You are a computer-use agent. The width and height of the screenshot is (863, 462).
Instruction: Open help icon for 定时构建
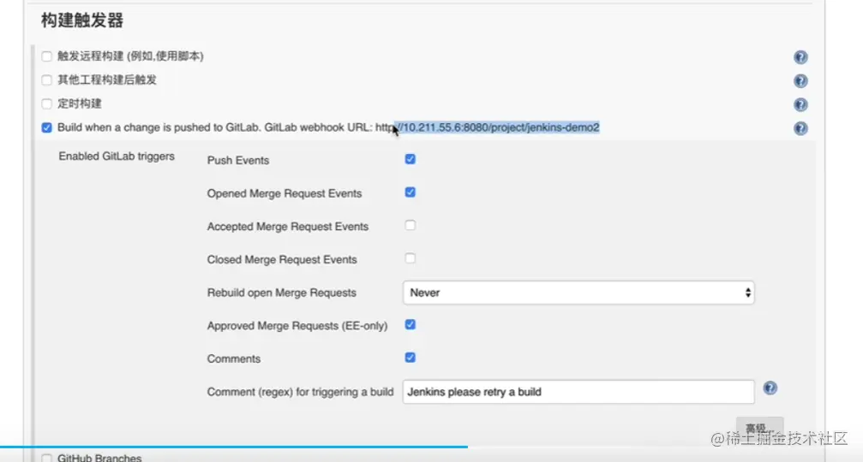coord(800,105)
